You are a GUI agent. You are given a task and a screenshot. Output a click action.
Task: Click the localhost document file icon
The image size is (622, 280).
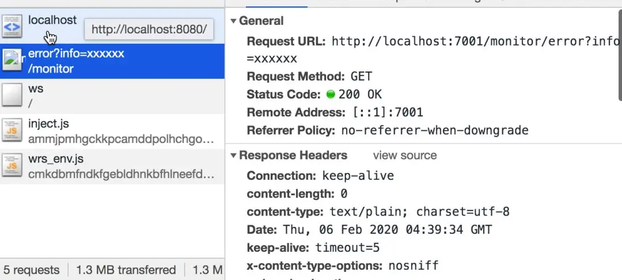pos(12,26)
